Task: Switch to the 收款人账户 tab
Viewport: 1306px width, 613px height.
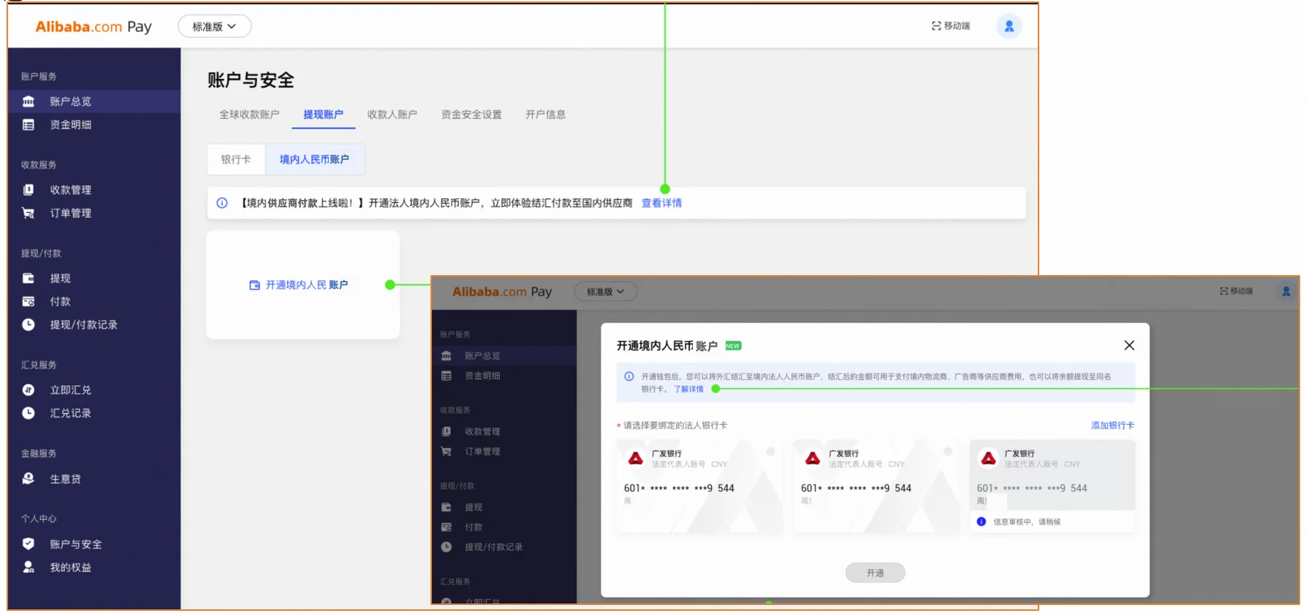Action: (x=392, y=115)
